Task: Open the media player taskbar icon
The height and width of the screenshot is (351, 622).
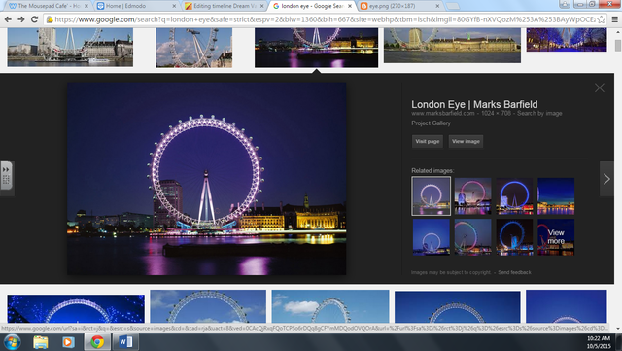Action: [x=68, y=342]
